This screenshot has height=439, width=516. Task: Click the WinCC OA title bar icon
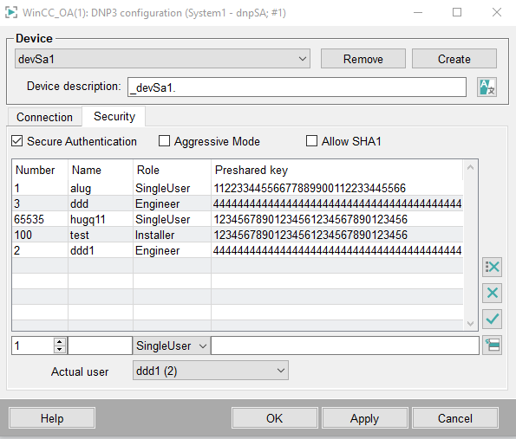(x=11, y=13)
